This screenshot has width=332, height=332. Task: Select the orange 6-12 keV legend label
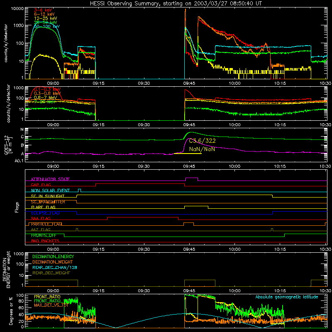(x=44, y=14)
